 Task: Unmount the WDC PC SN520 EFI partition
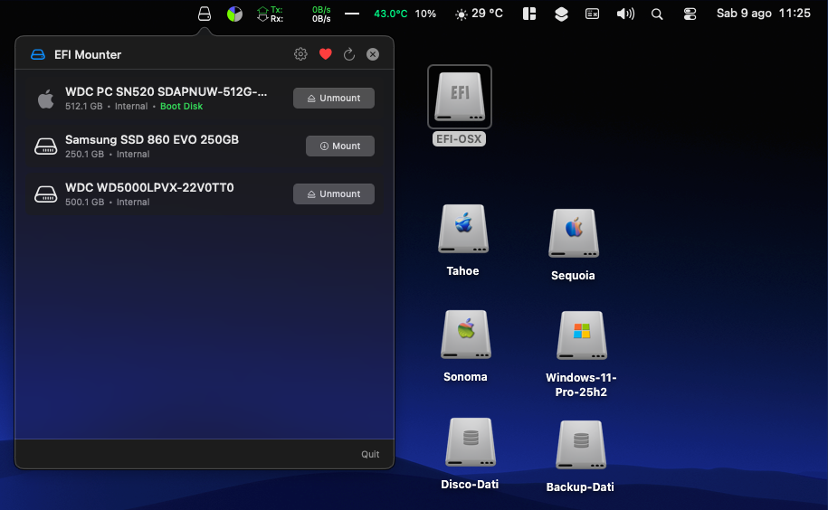pyautogui.click(x=334, y=98)
